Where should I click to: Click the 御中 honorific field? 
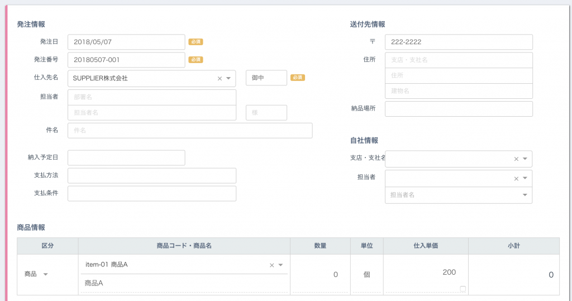(266, 78)
